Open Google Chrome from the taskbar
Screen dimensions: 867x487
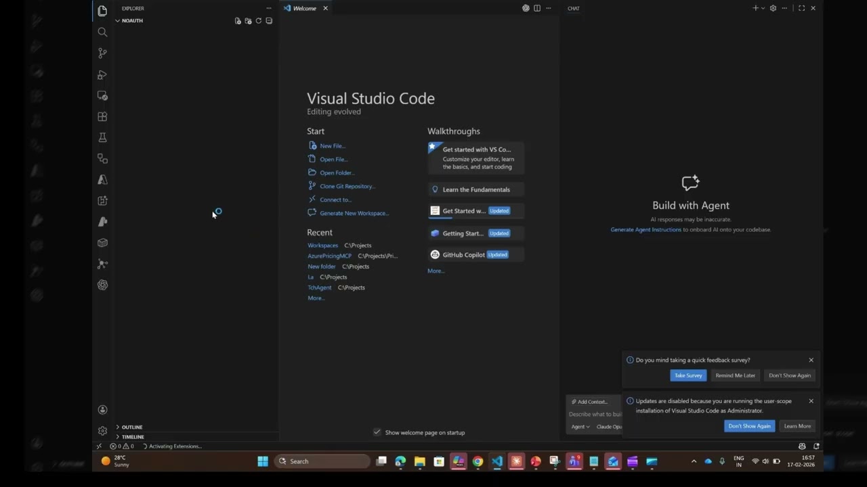[x=478, y=461]
